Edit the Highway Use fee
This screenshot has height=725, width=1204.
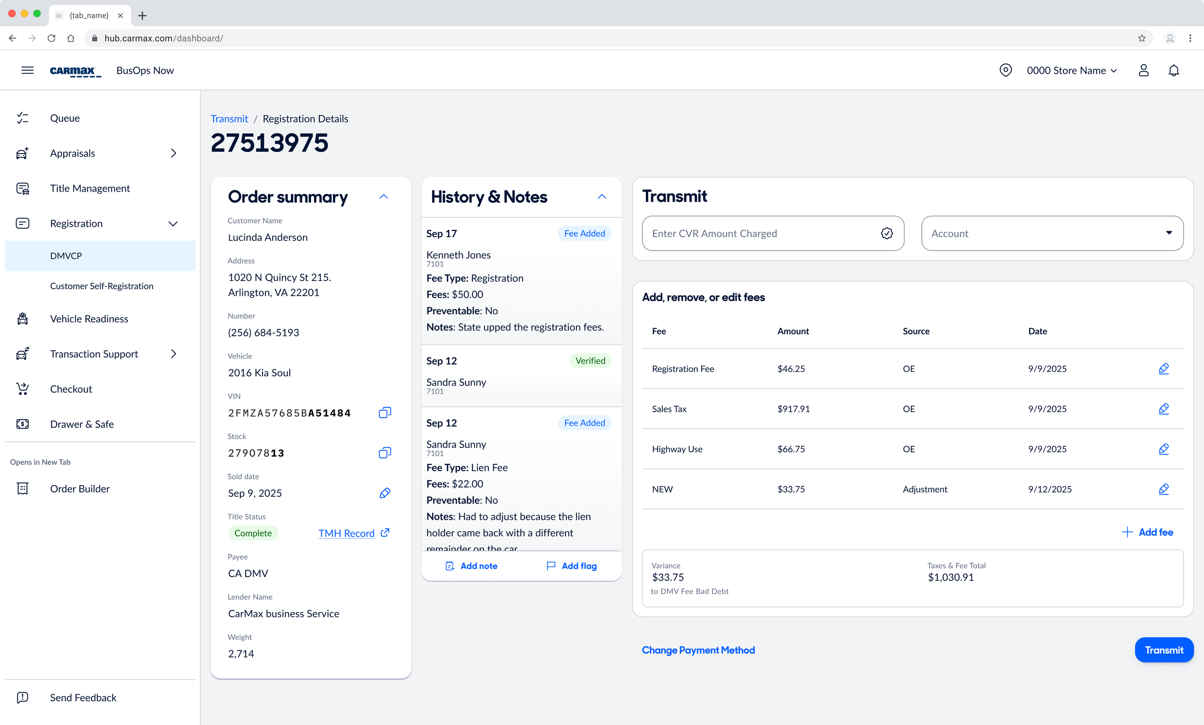click(x=1163, y=448)
